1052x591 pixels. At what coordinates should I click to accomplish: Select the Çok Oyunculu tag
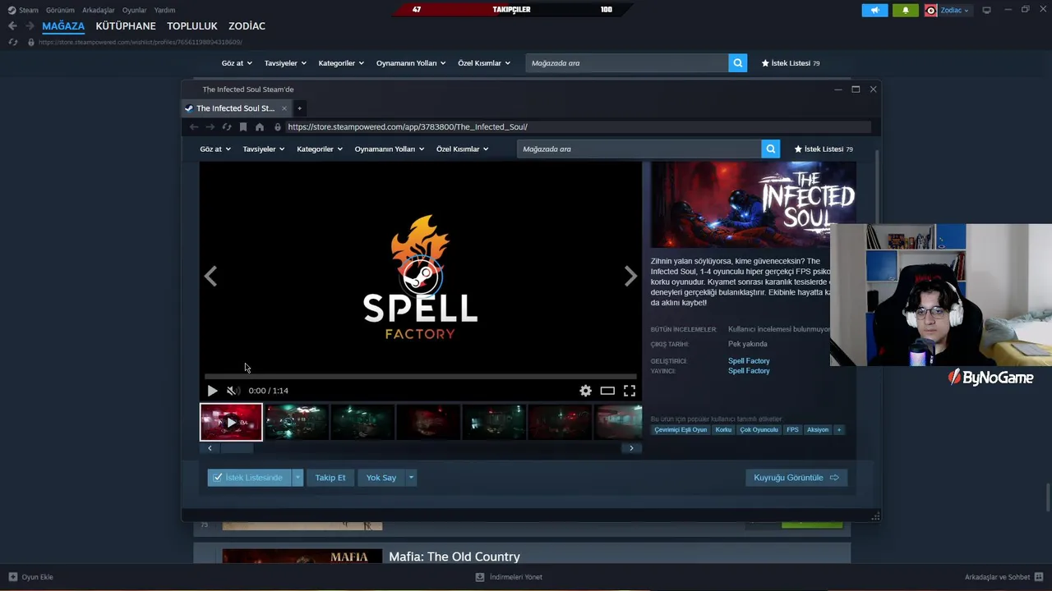pyautogui.click(x=759, y=429)
